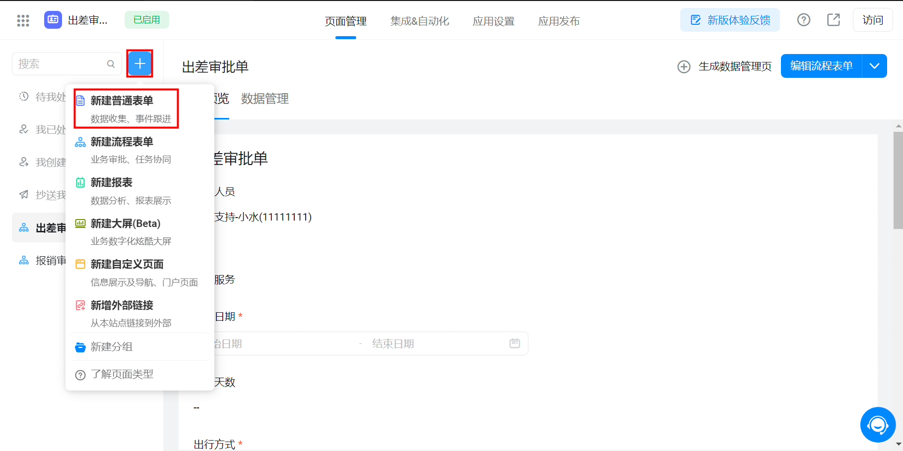903x451 pixels.
Task: Click the 支持-小水(11111111) value text
Action: click(x=263, y=217)
